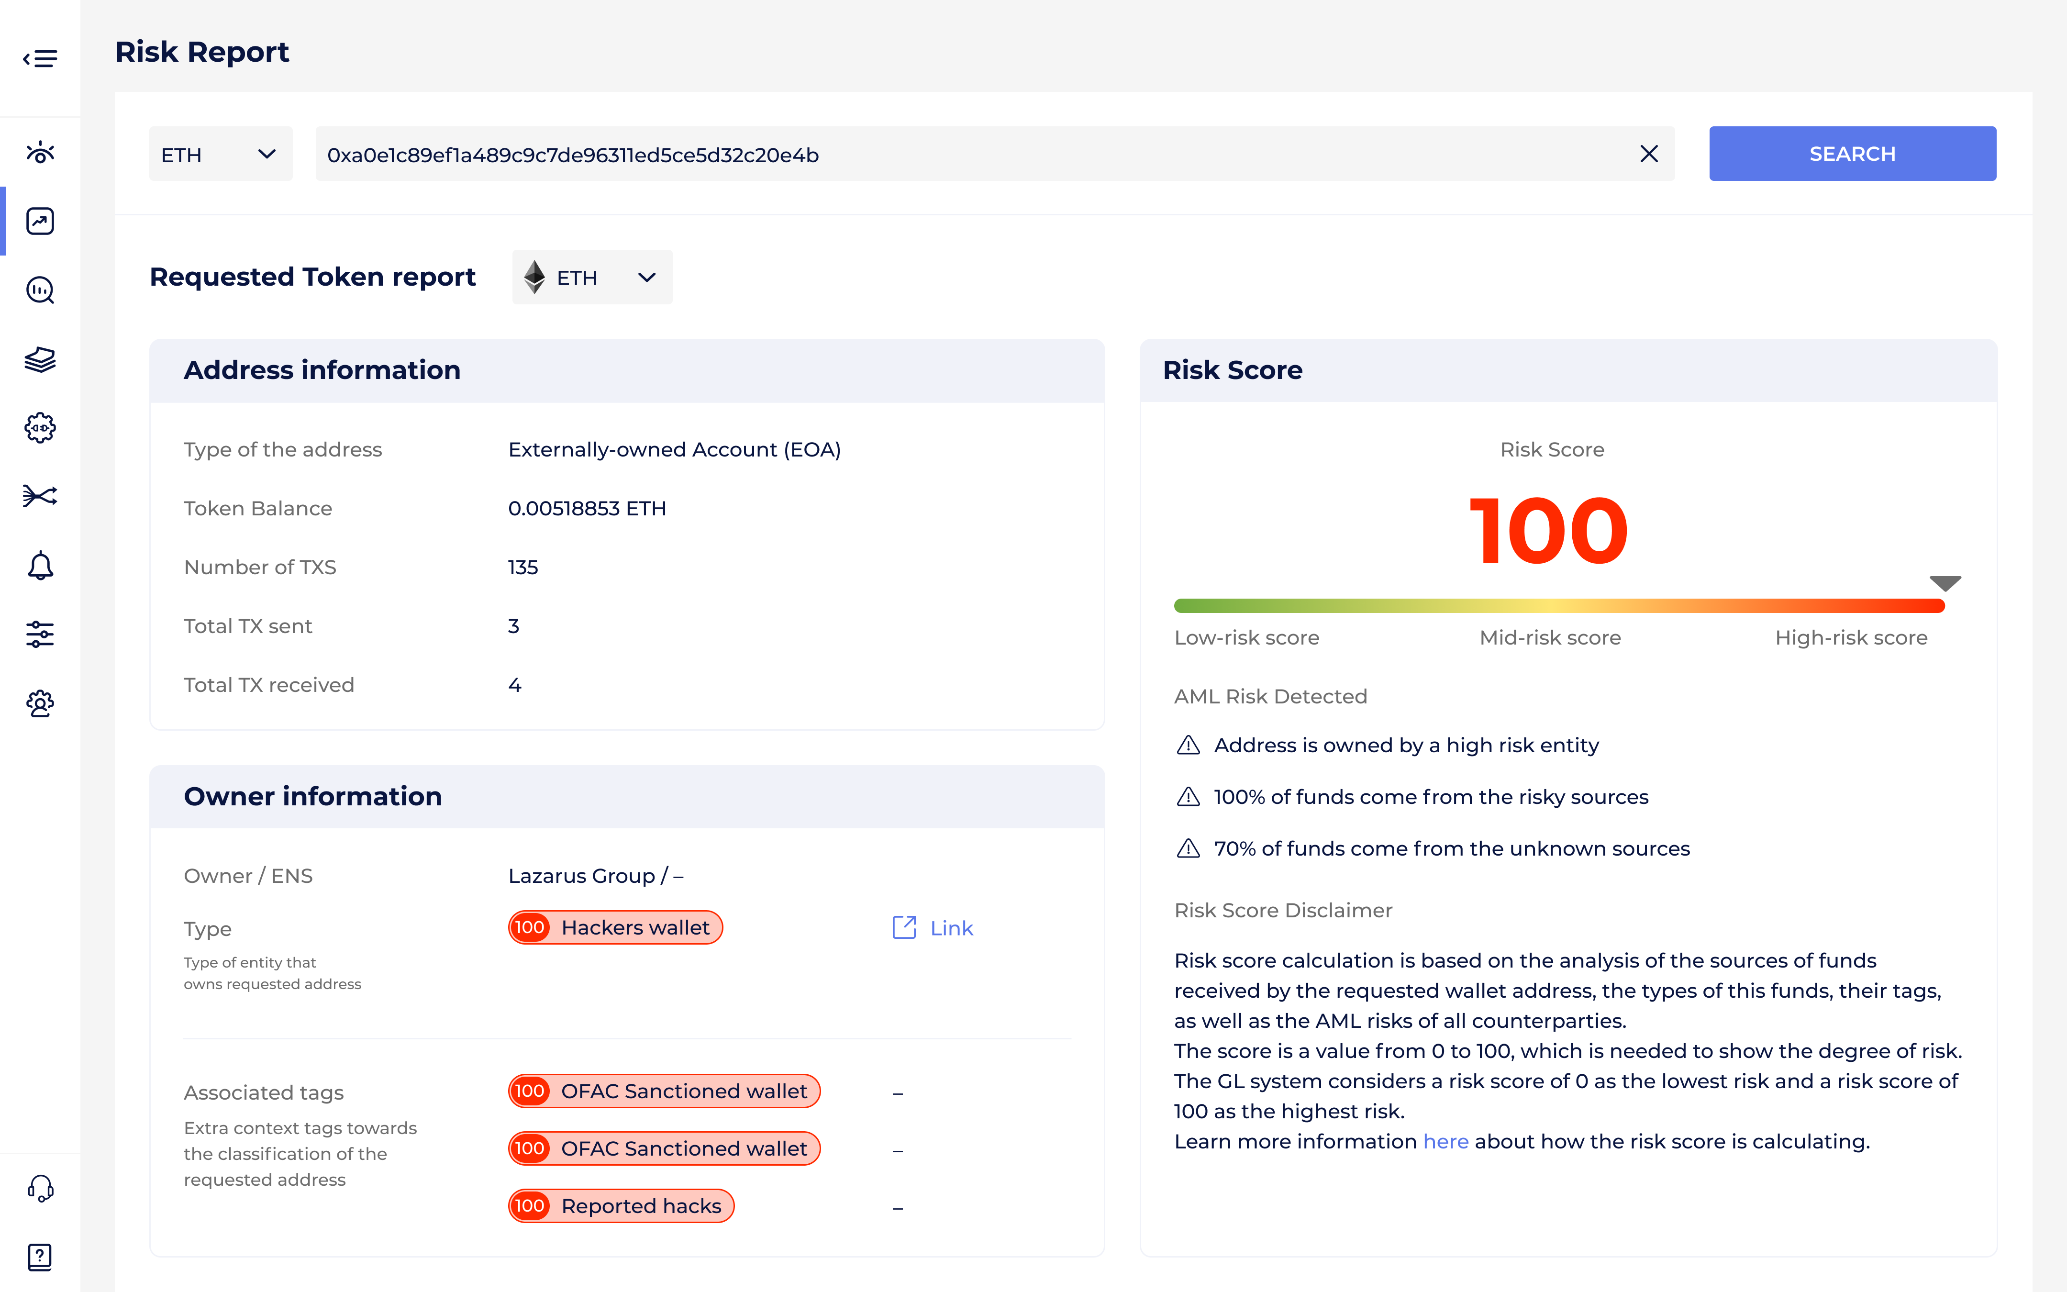Clear the wallet address with the X icon
2067x1292 pixels.
(1649, 154)
